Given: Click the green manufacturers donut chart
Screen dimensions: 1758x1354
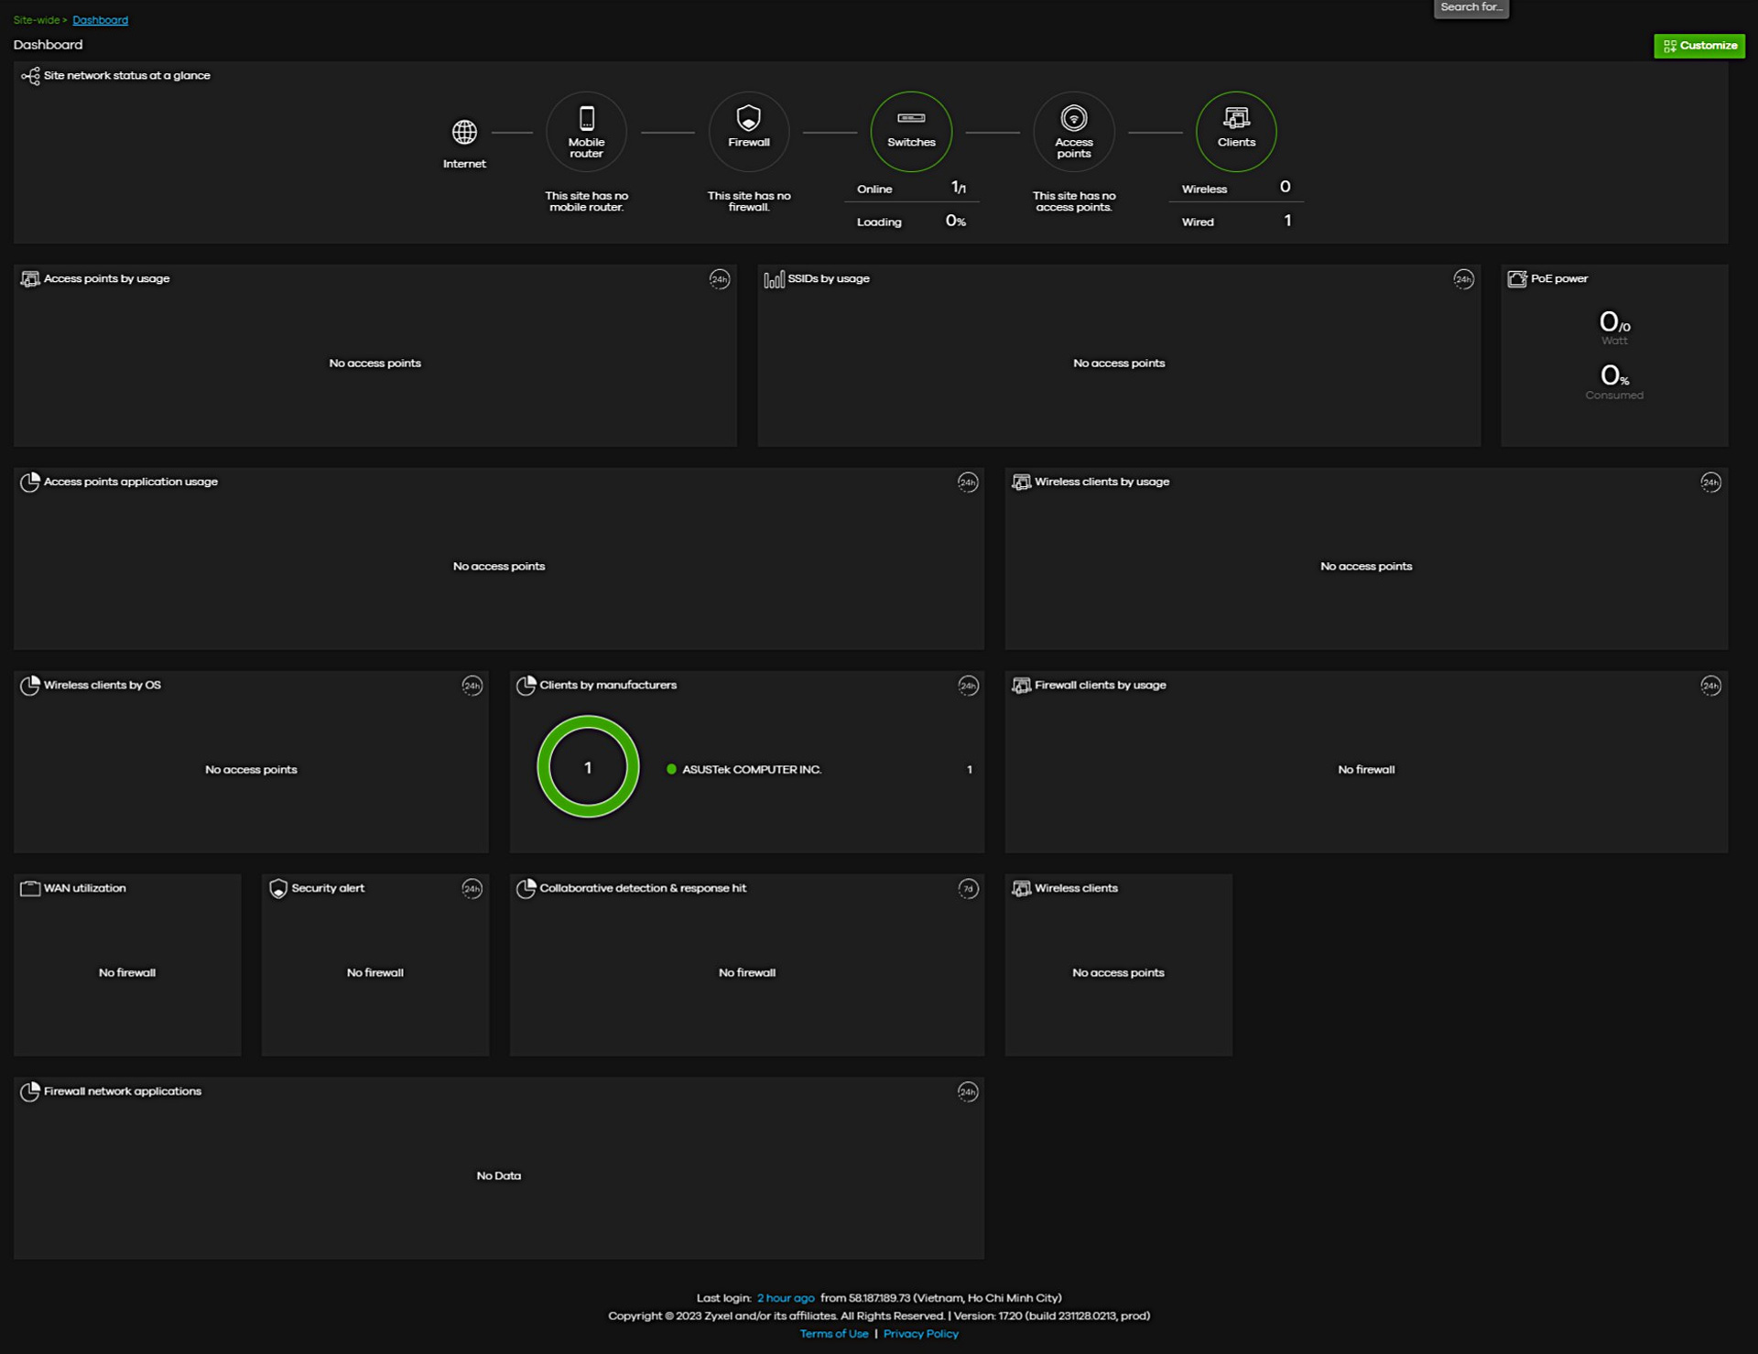Looking at the screenshot, I should click(588, 767).
